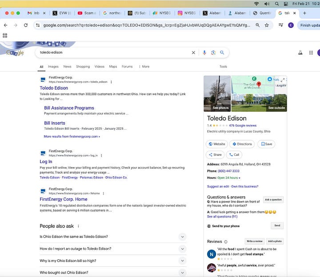
Task: Open the media controls icon in toolbar
Action: 281,25
